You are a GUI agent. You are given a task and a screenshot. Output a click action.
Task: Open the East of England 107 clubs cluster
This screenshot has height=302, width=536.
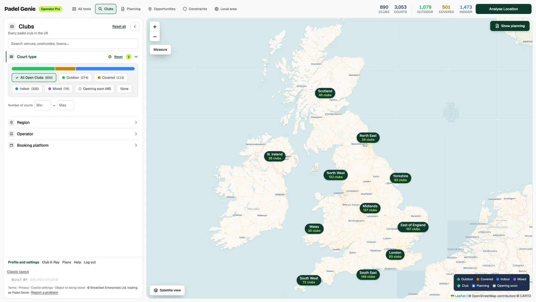click(413, 227)
